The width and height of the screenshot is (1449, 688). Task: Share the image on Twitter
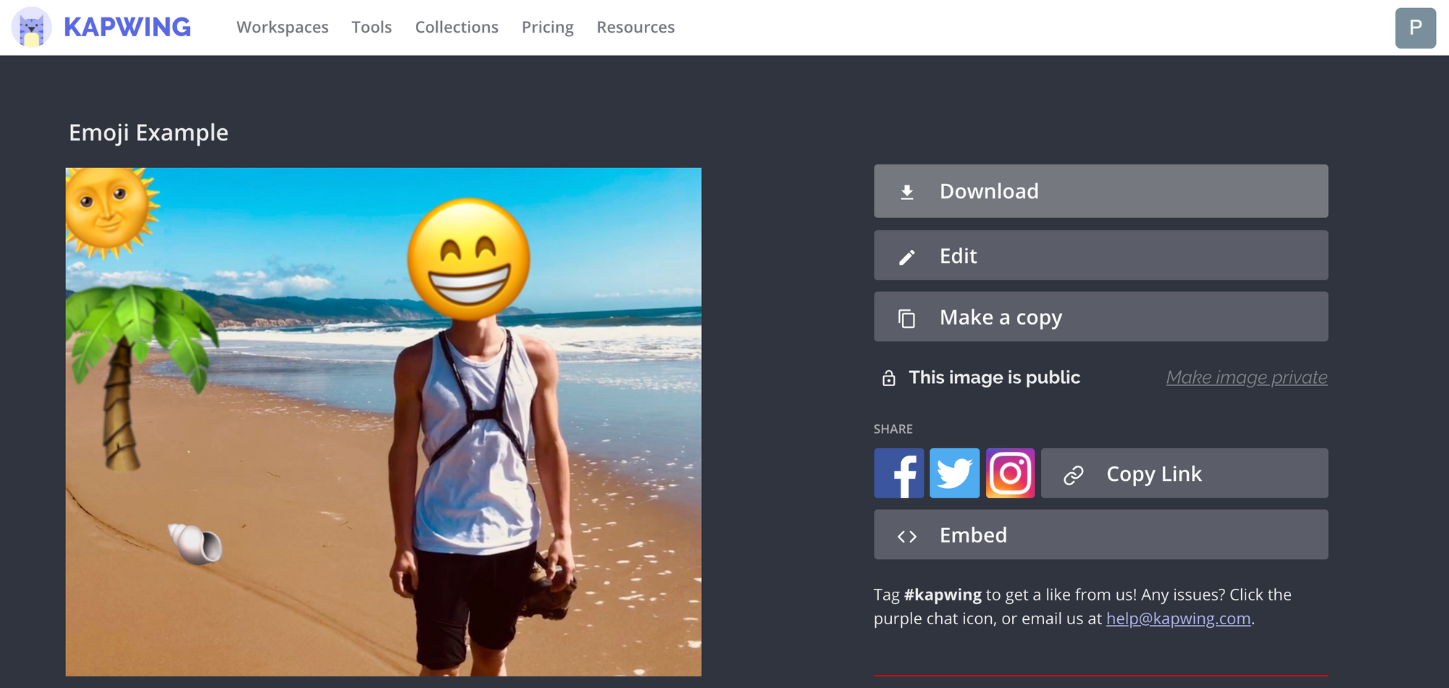coord(955,473)
